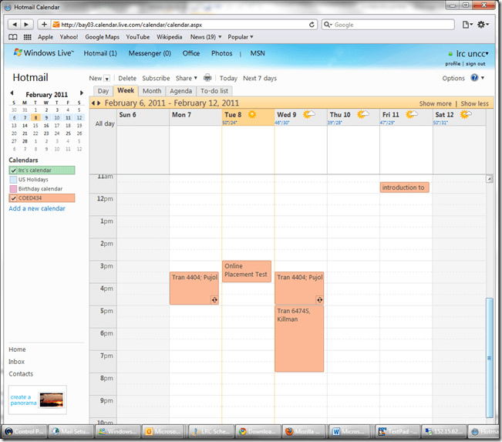The width and height of the screenshot is (502, 442).
Task: Open the help question mark icon
Action: tap(474, 78)
